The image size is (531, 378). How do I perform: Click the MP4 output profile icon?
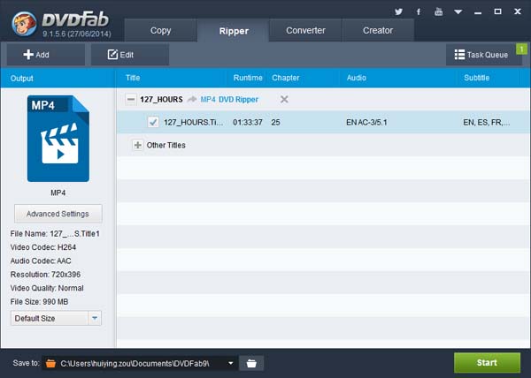(58, 139)
